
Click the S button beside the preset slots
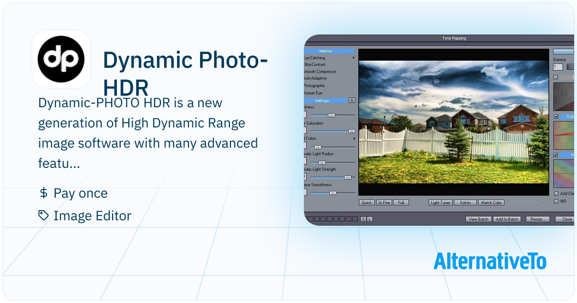364,219
